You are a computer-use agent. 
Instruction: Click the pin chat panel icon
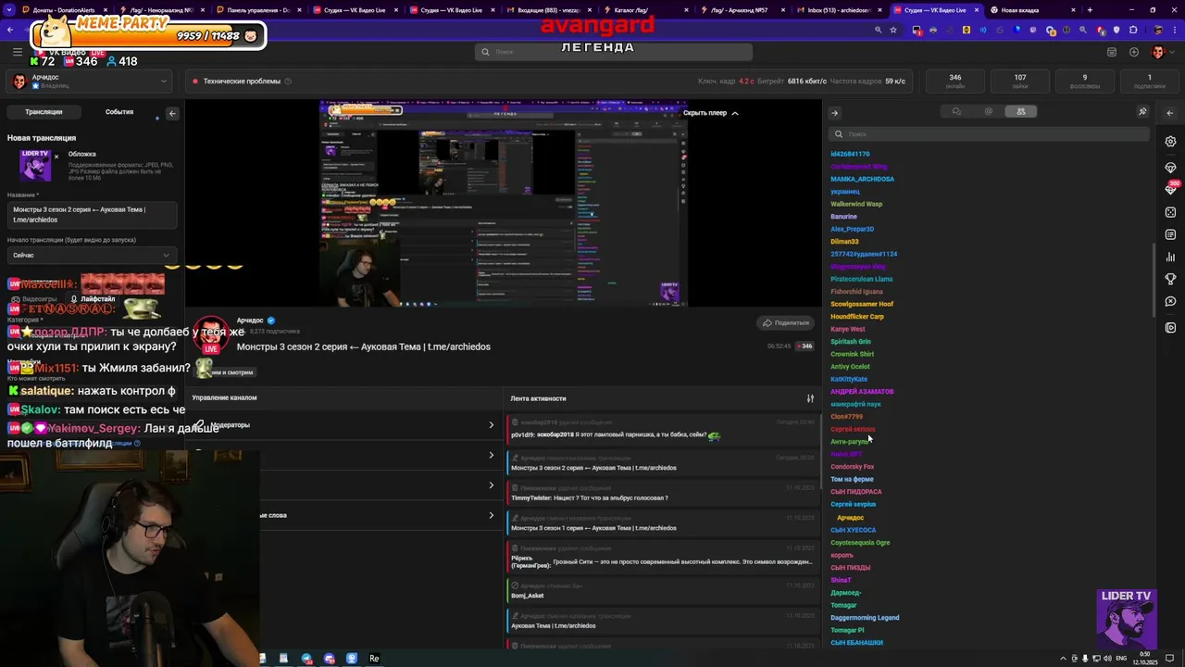1142,112
